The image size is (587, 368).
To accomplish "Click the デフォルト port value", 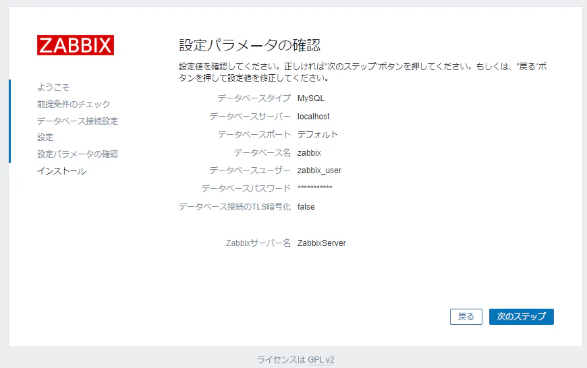I will (318, 135).
